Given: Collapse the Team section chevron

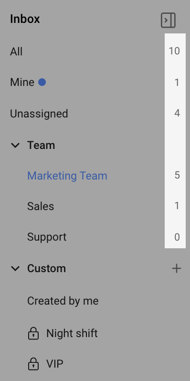Looking at the screenshot, I should point(16,146).
